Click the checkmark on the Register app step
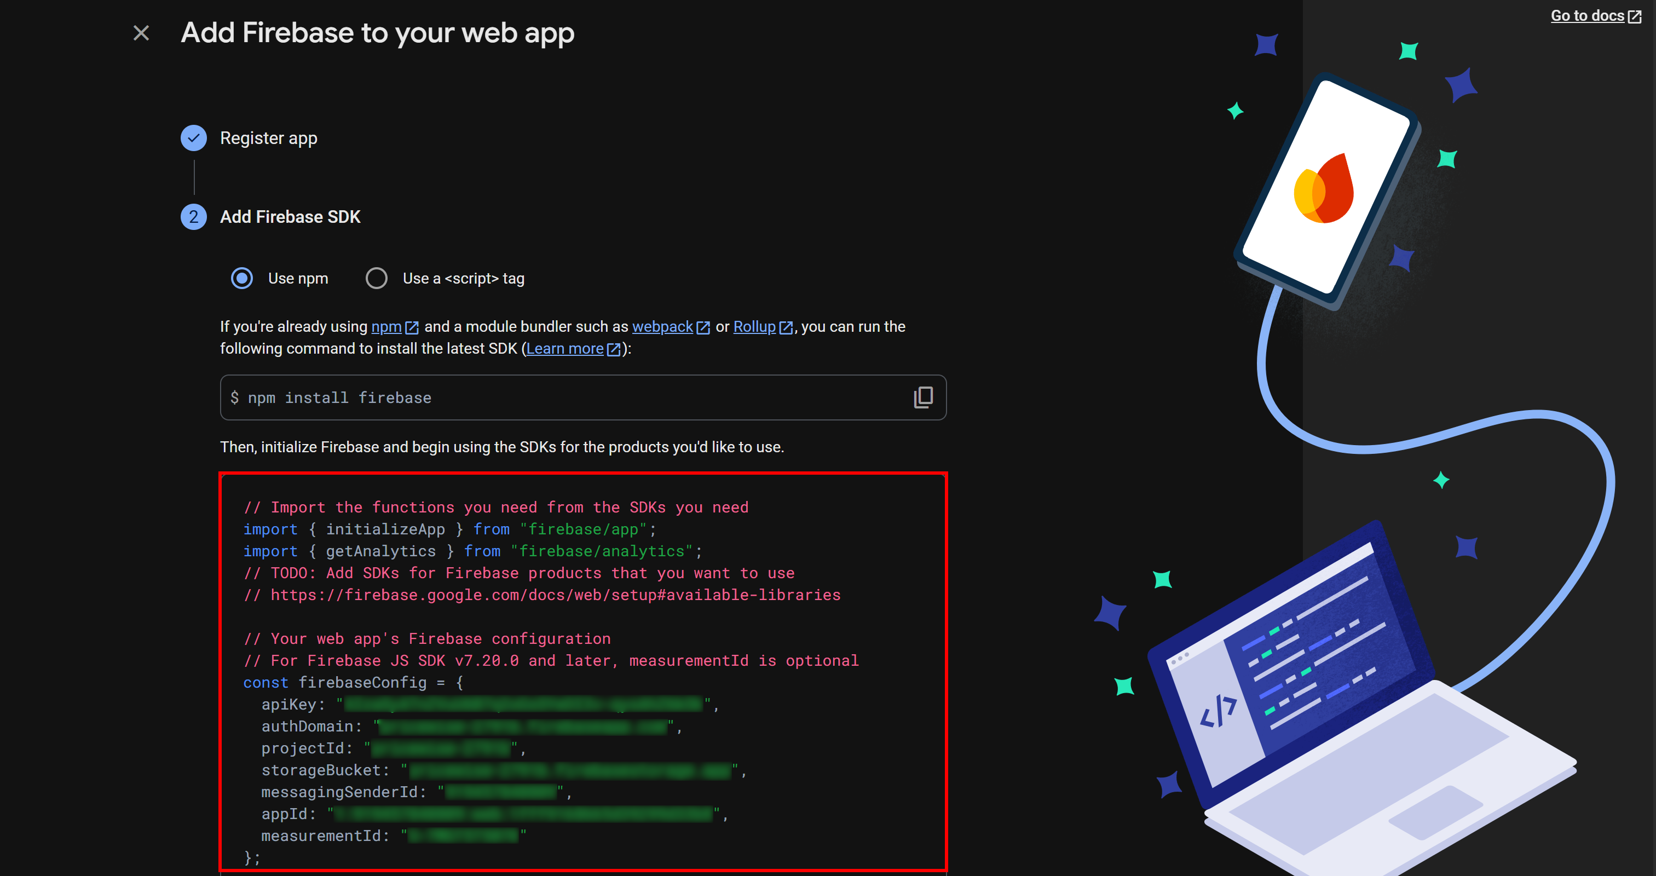 193,137
